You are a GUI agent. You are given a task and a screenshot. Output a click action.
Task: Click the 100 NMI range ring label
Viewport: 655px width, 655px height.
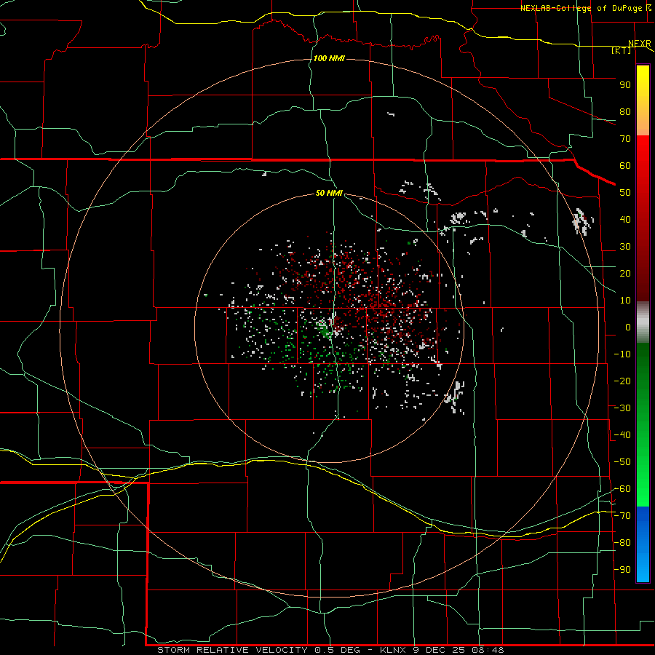(329, 58)
